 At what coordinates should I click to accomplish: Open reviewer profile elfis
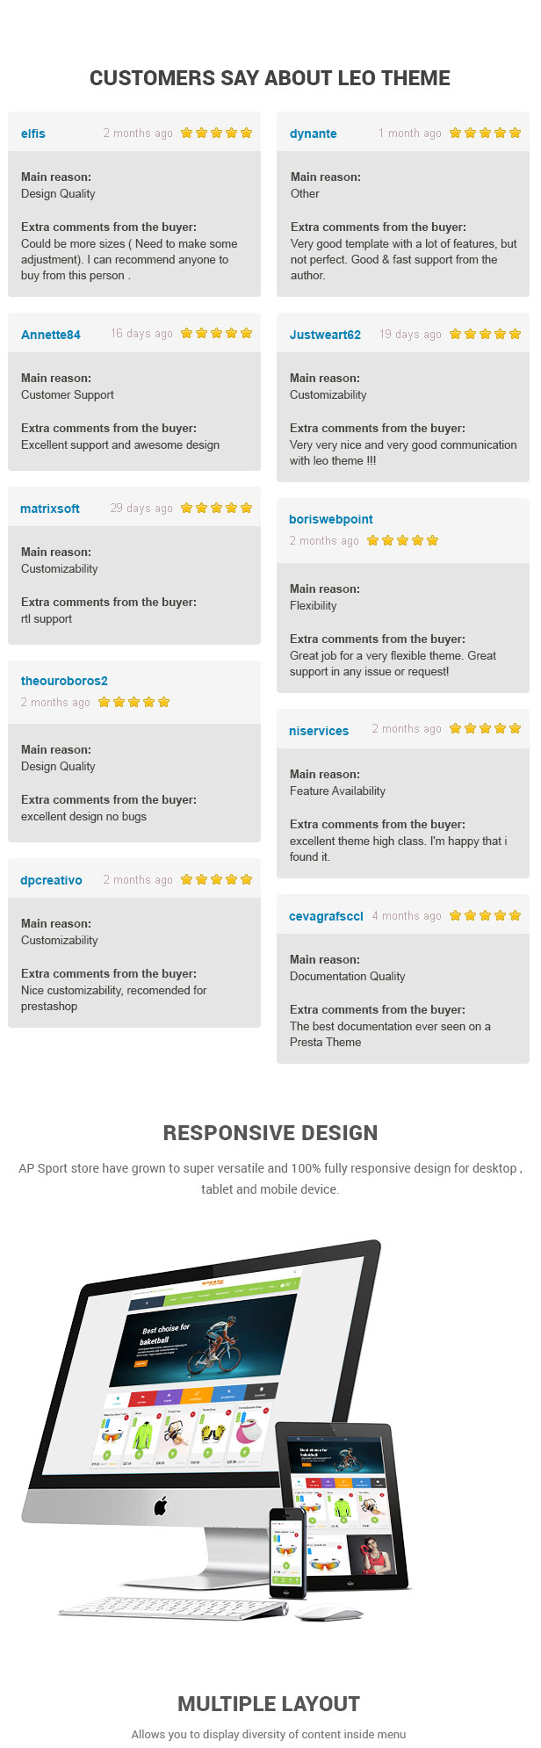[33, 134]
